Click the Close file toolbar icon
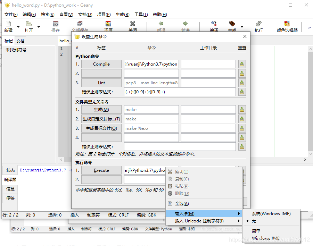The image size is (313, 246). [133, 24]
